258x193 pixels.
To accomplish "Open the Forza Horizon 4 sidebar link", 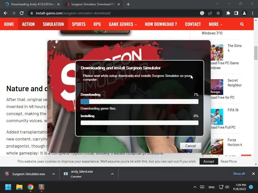I will pos(235,142).
